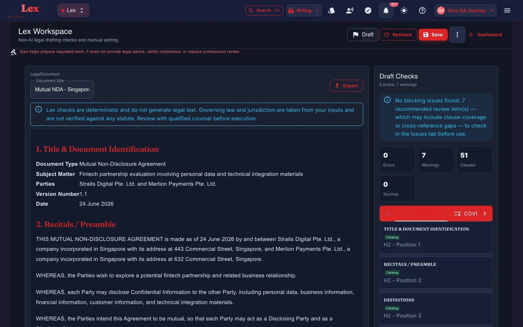Click info icon in Lex checks banner
The height and width of the screenshot is (327, 523).
click(39, 109)
